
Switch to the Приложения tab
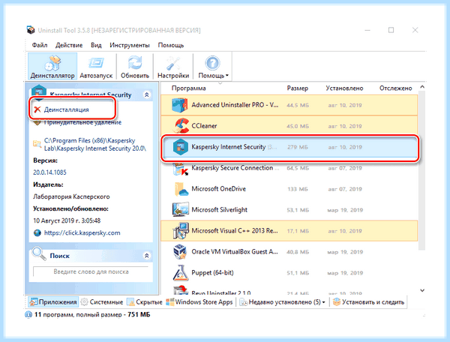point(53,301)
